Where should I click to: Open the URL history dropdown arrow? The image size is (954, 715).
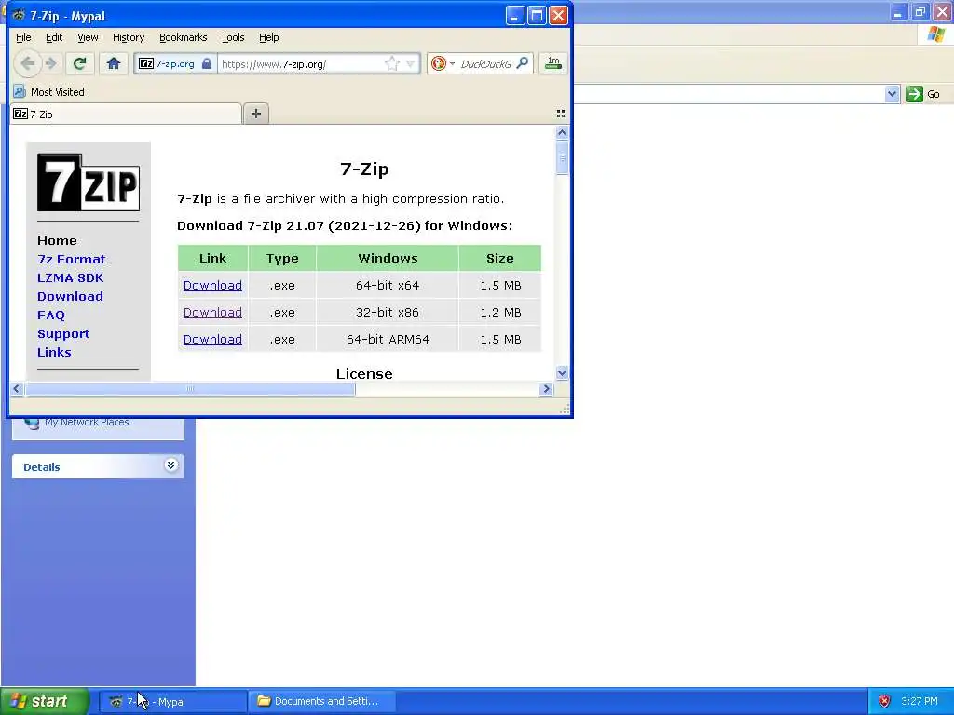pyautogui.click(x=410, y=64)
